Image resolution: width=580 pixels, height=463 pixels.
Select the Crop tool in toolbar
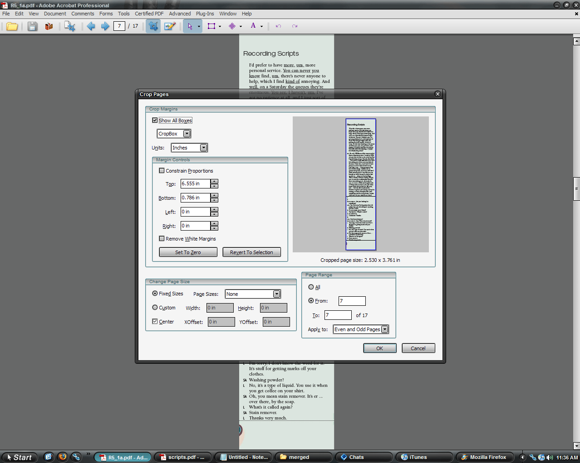click(153, 26)
